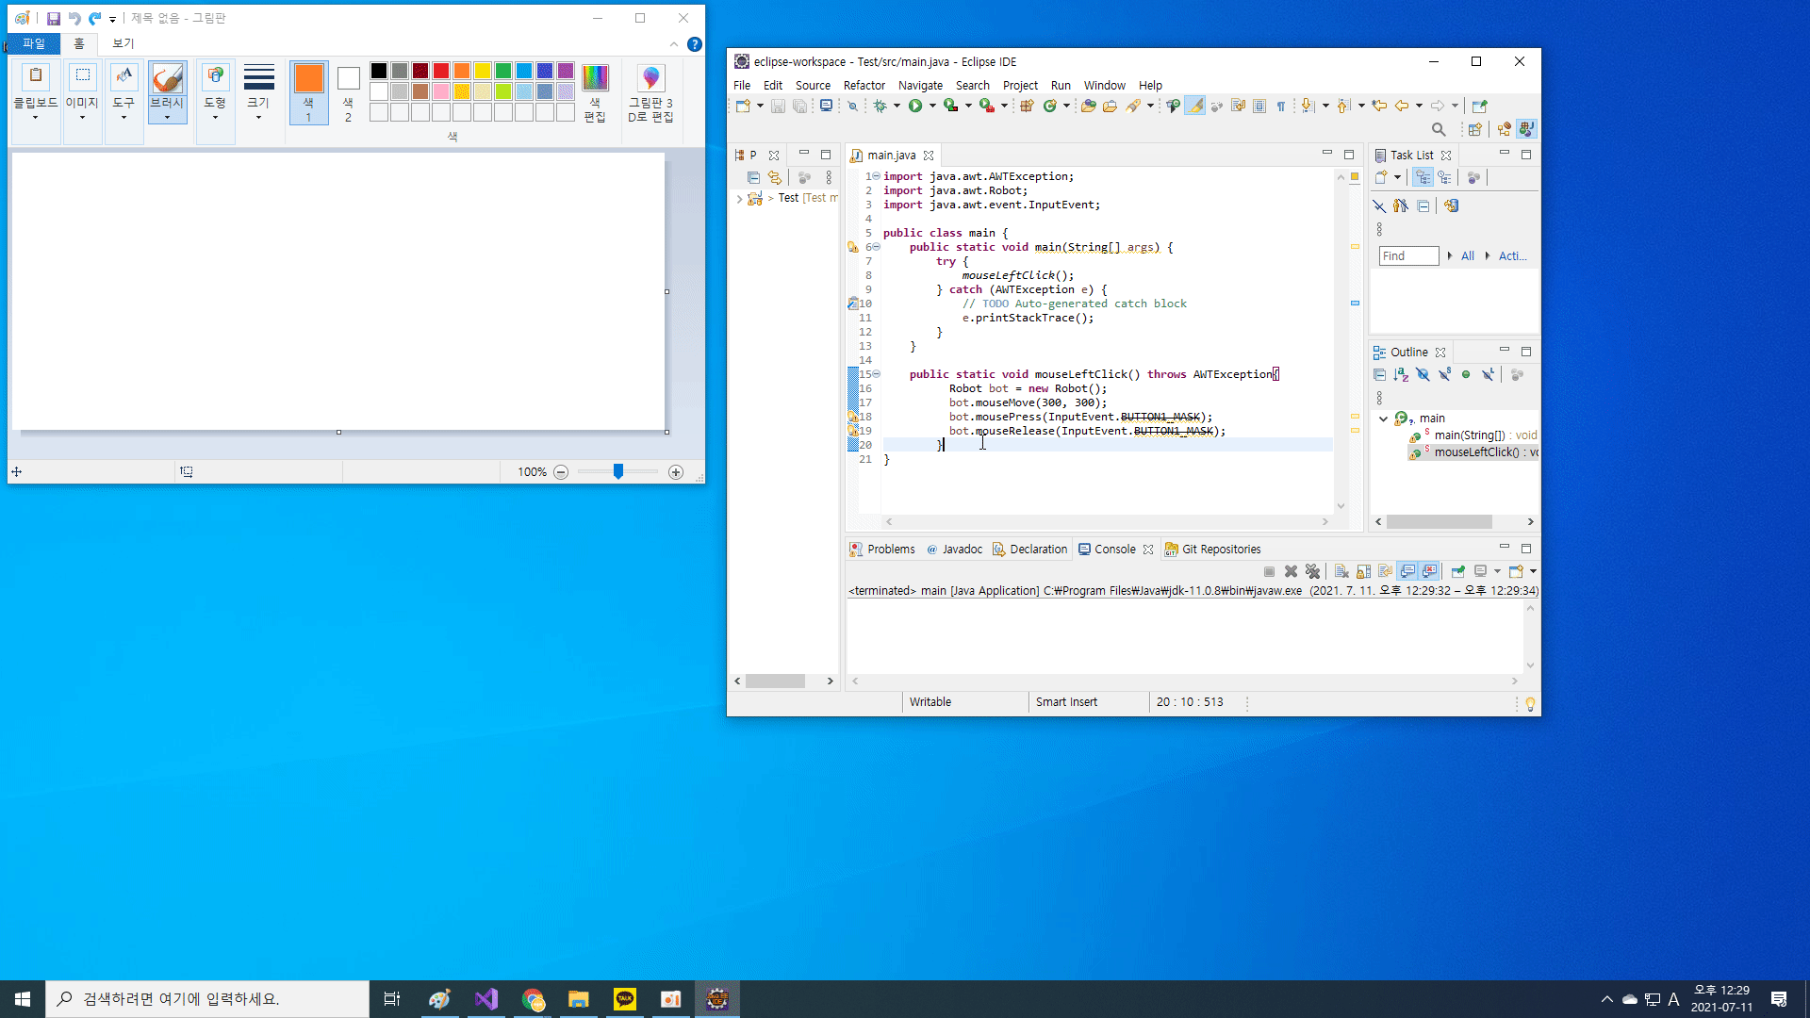Toggle Mark Occurrences highlighter in toolbar
This screenshot has width=1810, height=1018.
click(x=1194, y=106)
